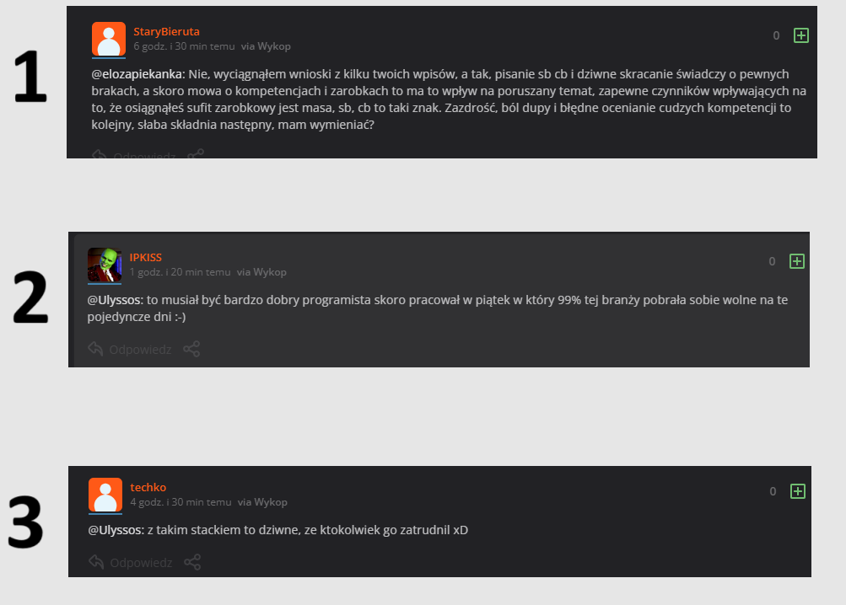Open techko username profile link
The height and width of the screenshot is (605, 846).
[148, 487]
